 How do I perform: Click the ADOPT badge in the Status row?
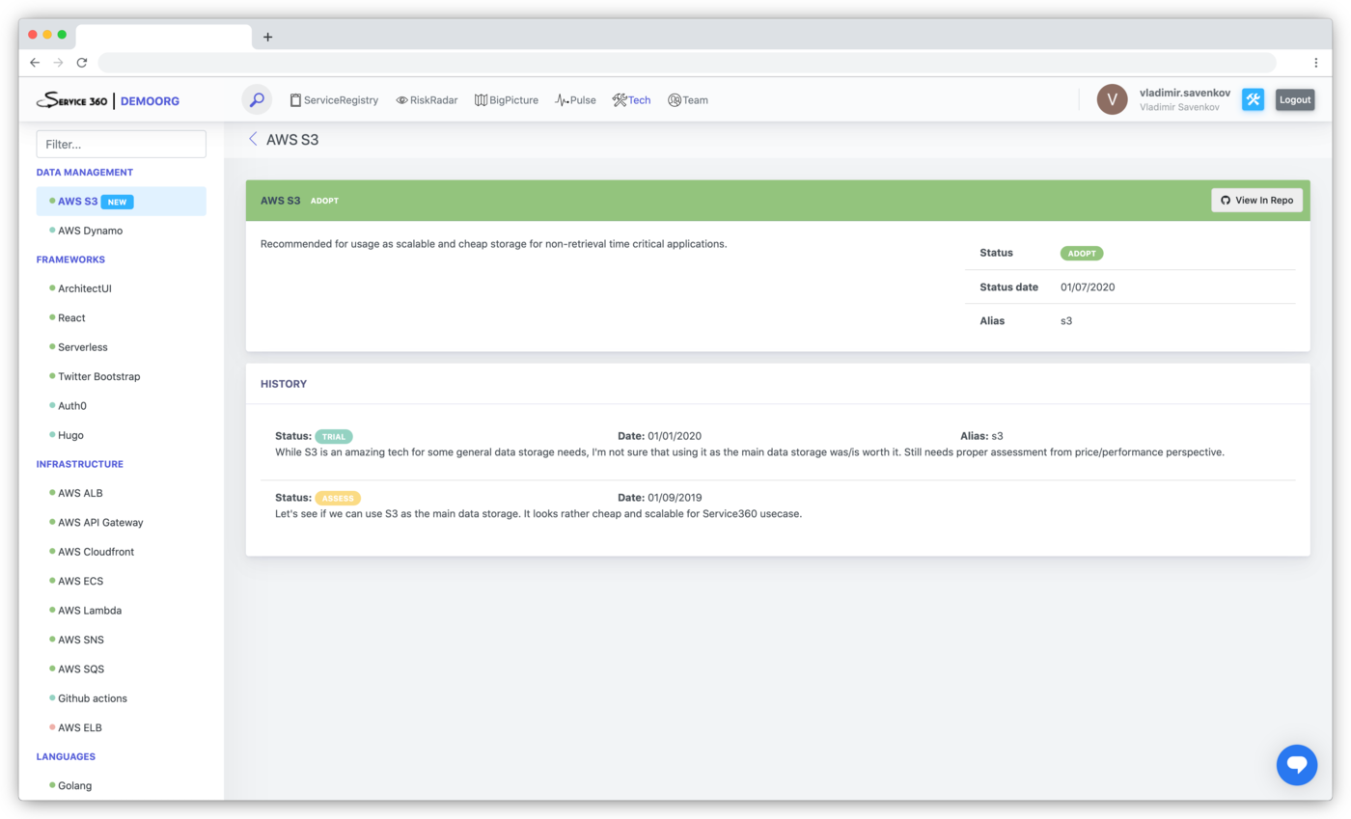1082,253
